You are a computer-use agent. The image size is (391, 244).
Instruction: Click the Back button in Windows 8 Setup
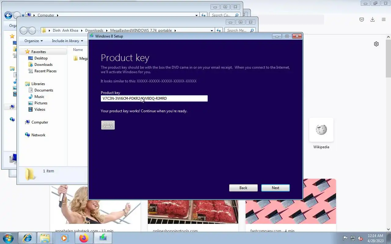tap(243, 188)
